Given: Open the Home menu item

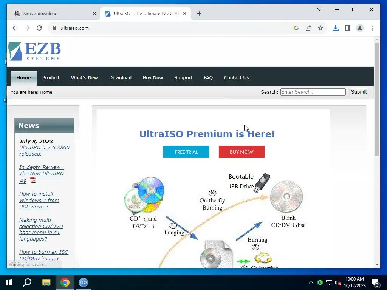Looking at the screenshot, I should point(24,78).
